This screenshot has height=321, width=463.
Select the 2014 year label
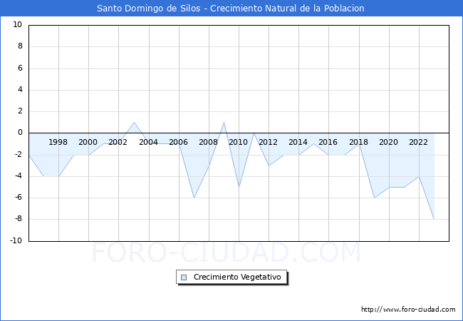(x=298, y=142)
